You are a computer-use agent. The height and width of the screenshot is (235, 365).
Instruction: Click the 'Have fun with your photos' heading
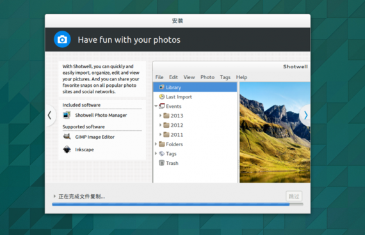pyautogui.click(x=129, y=40)
